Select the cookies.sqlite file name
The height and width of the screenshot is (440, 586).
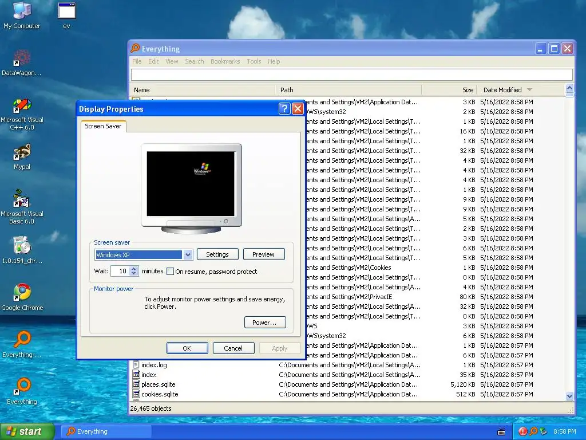[x=160, y=394]
